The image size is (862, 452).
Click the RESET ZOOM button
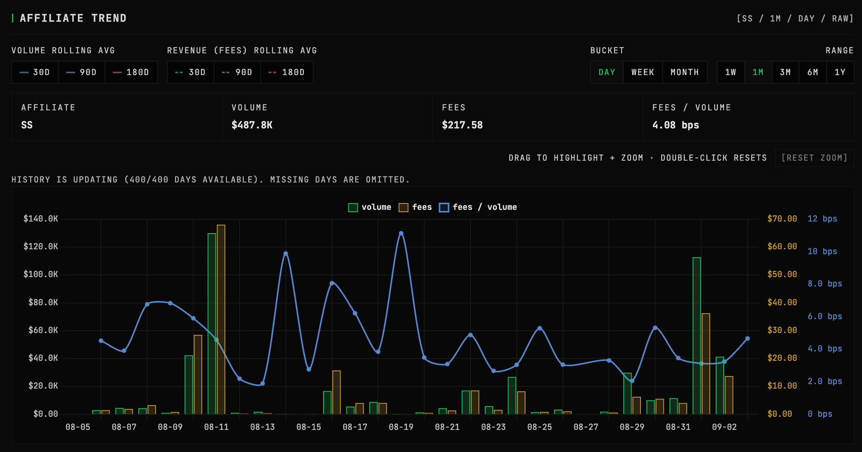pos(815,158)
